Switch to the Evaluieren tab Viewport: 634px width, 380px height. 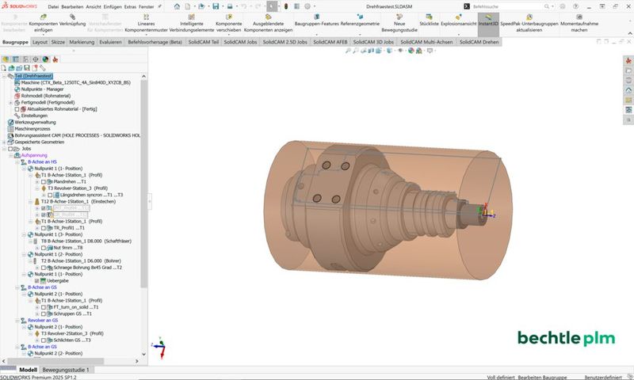110,42
